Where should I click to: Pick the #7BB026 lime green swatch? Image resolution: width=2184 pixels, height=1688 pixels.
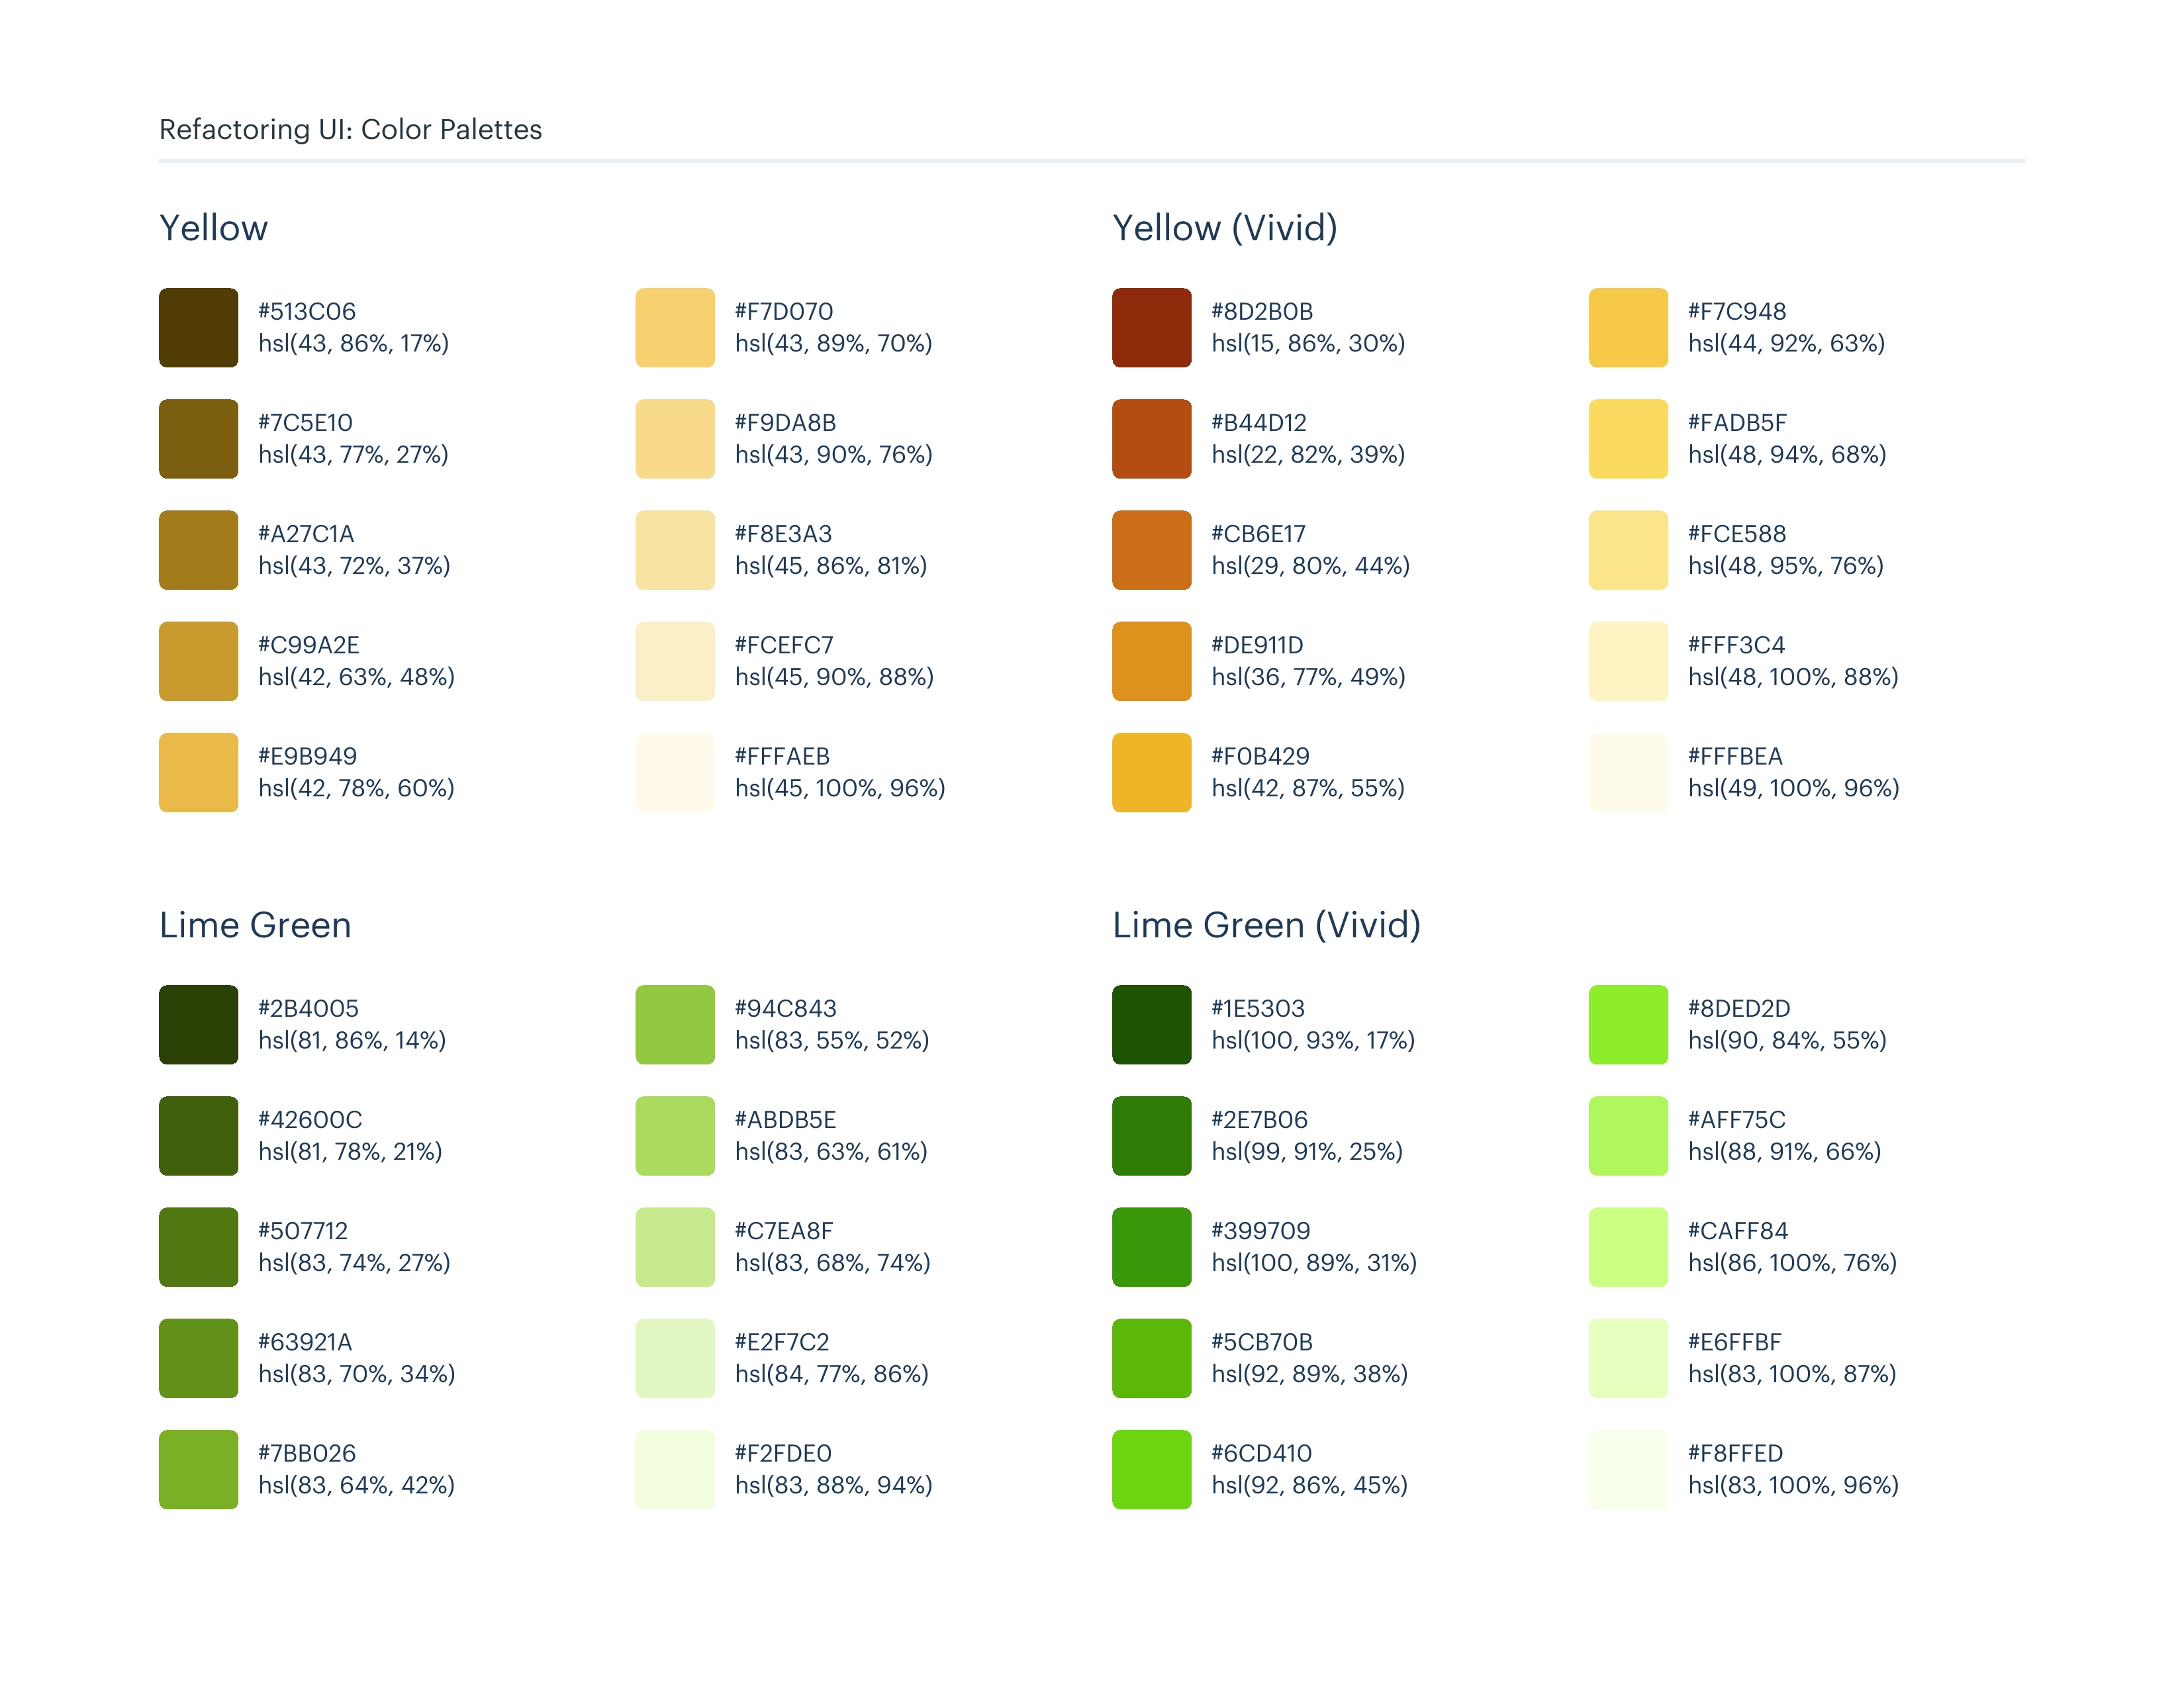coord(198,1469)
